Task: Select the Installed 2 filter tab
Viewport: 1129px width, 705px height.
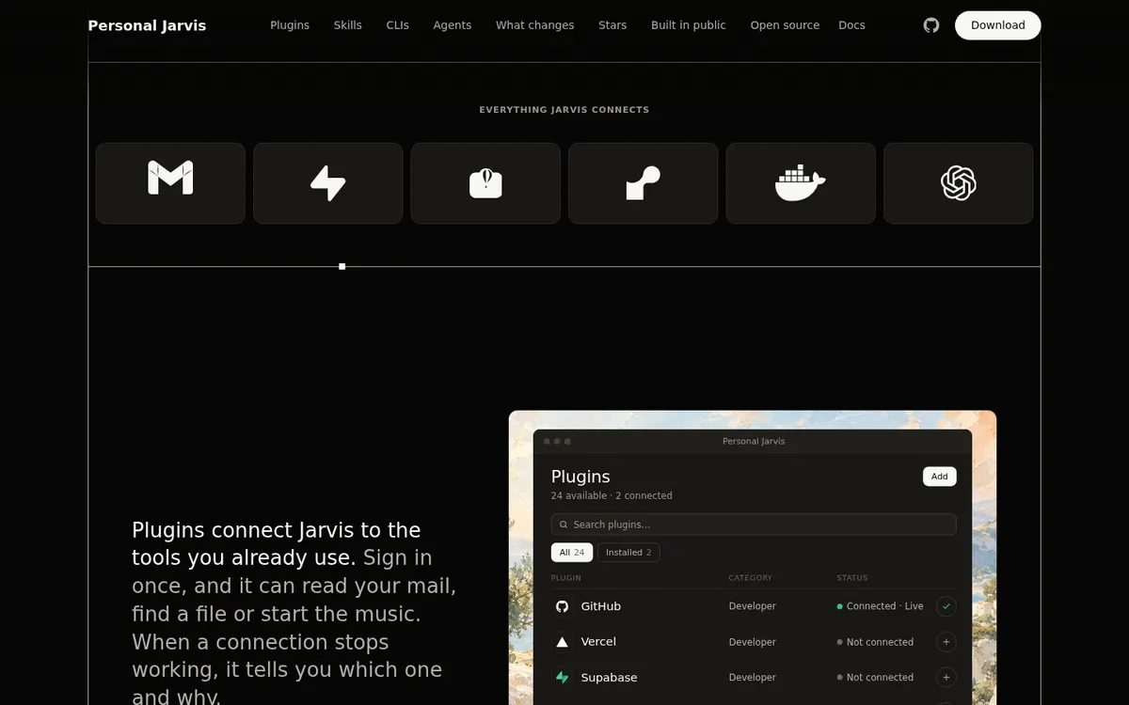Action: click(628, 553)
